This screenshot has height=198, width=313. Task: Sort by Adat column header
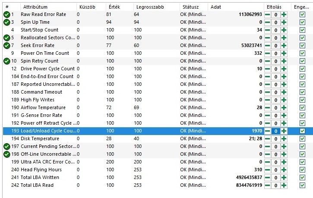[x=236, y=7]
